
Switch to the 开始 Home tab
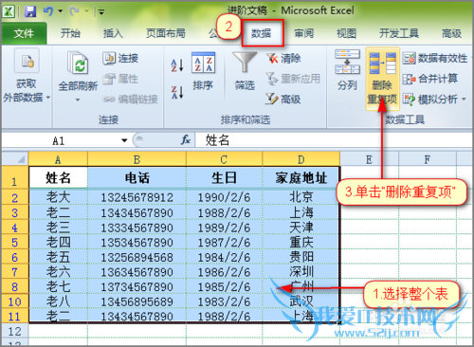pyautogui.click(x=70, y=33)
